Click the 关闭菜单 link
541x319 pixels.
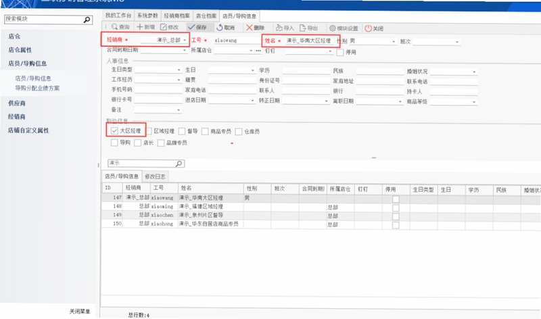80,312
